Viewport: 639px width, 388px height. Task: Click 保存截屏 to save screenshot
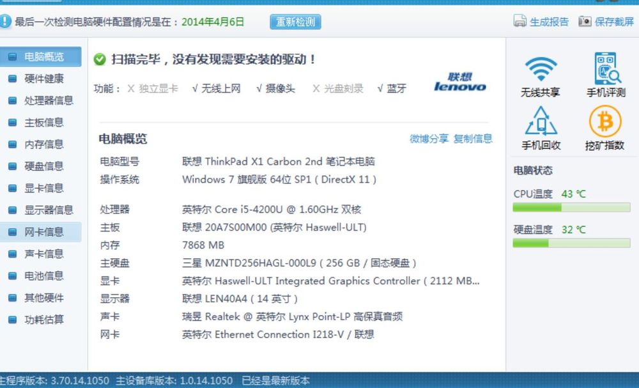tap(614, 22)
